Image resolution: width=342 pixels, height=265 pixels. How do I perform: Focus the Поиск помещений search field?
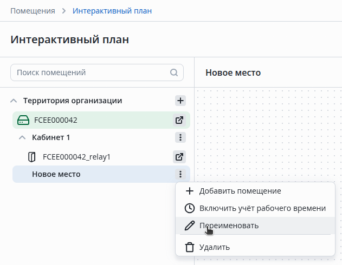[89, 72]
